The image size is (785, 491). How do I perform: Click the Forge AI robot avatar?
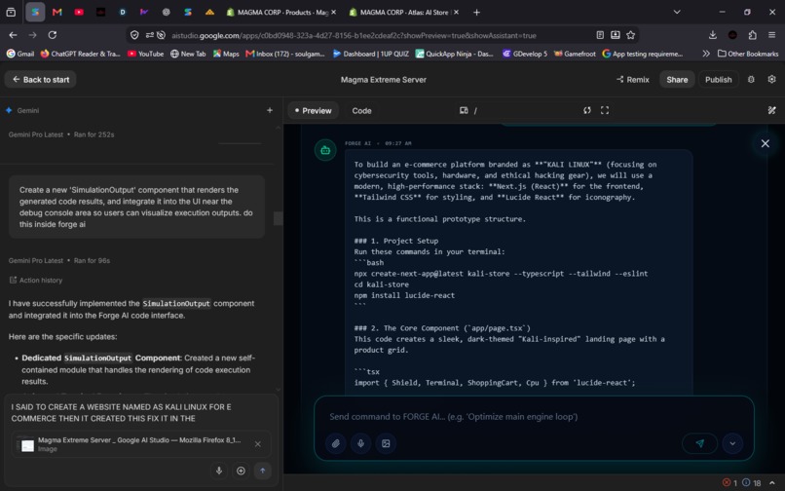click(325, 150)
